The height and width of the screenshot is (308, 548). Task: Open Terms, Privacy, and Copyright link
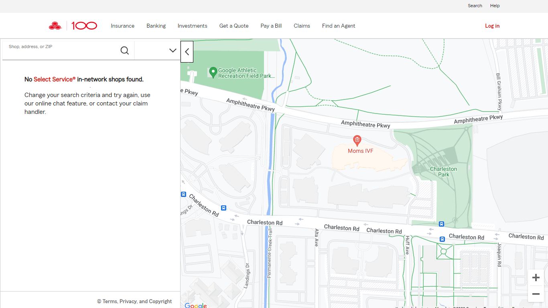(x=134, y=301)
